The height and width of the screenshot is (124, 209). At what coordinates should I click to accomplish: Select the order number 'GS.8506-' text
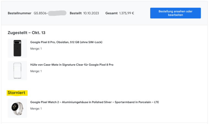point(41,13)
